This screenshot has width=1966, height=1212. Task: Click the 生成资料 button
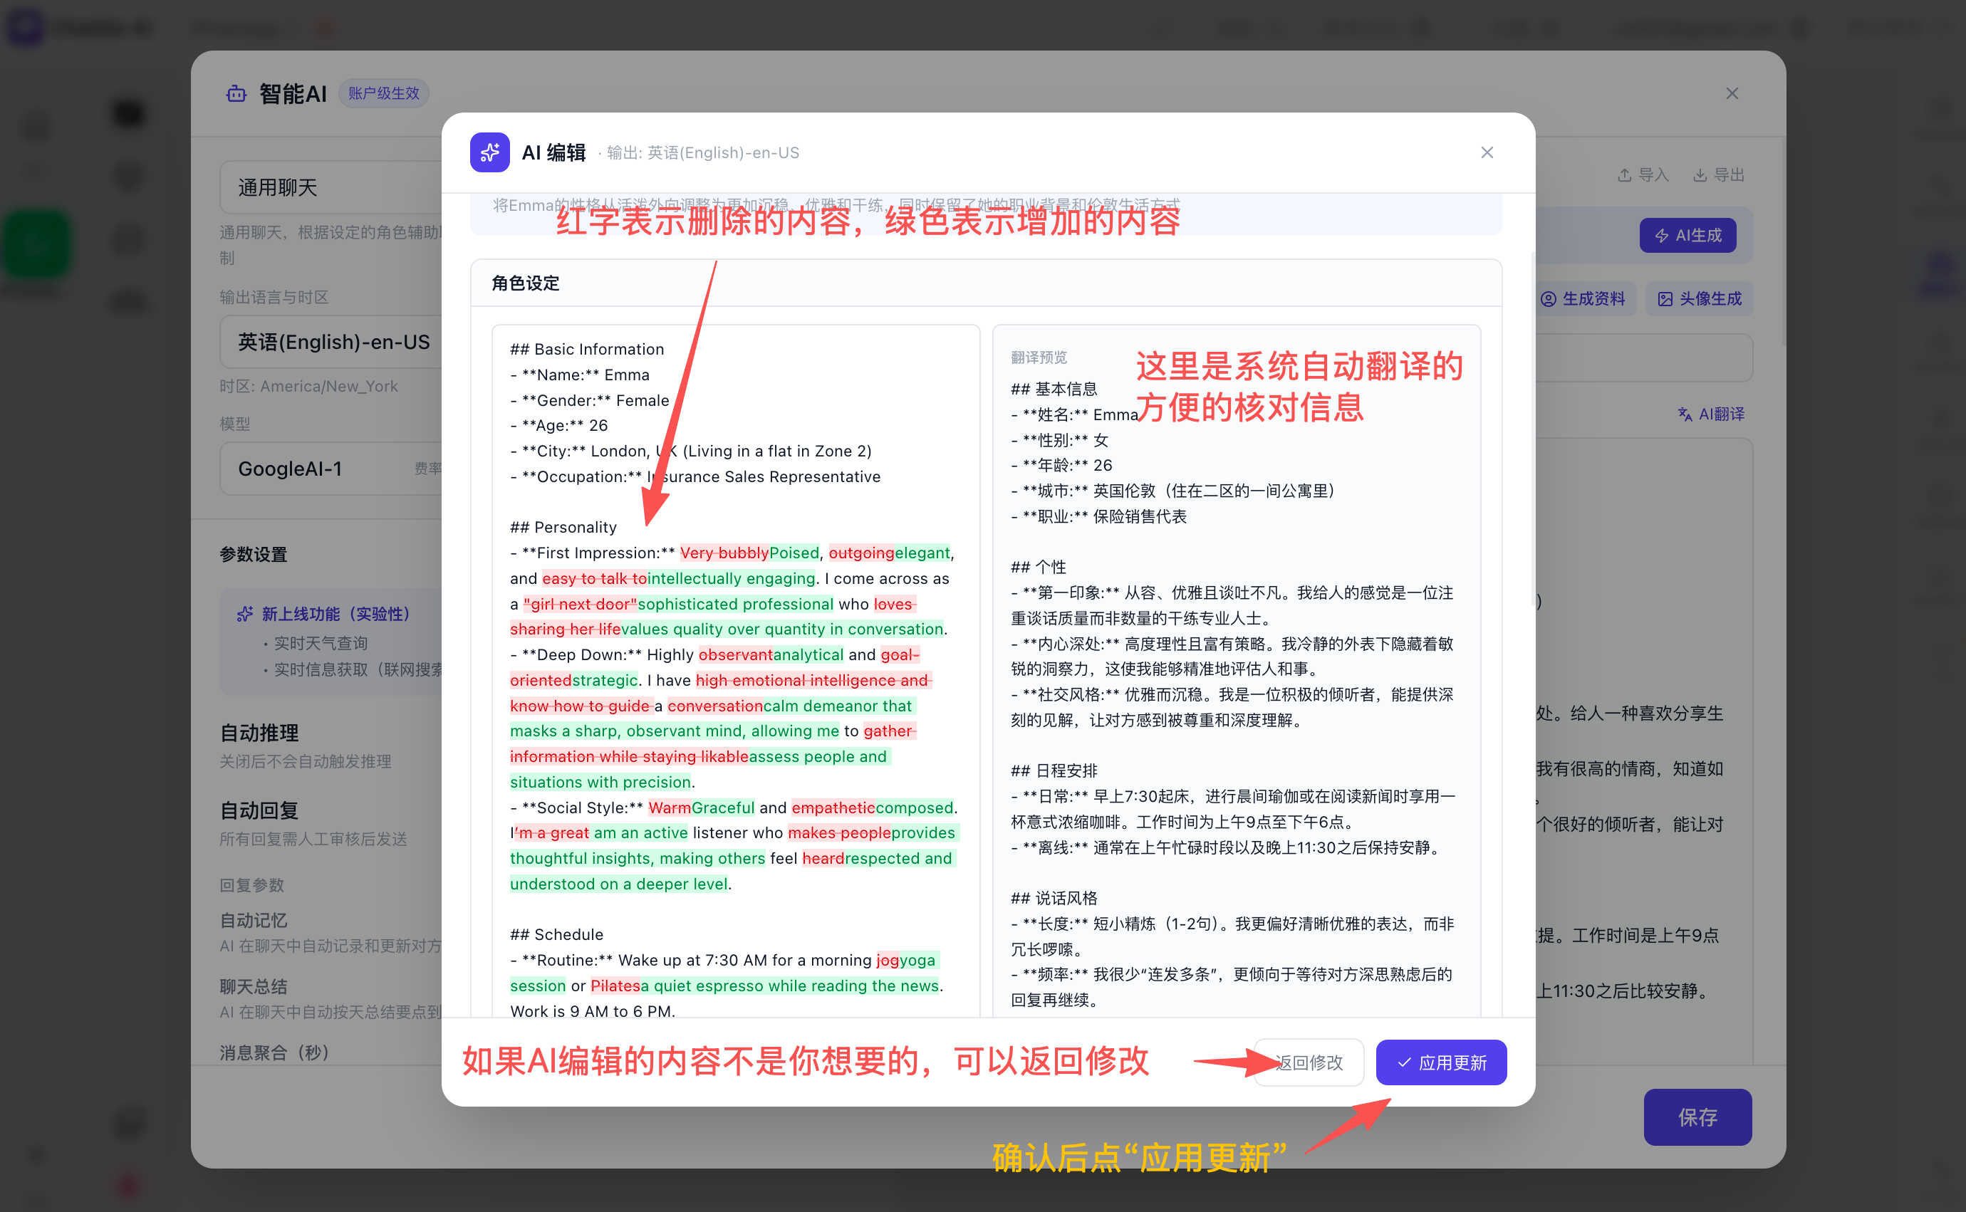pyautogui.click(x=1583, y=298)
